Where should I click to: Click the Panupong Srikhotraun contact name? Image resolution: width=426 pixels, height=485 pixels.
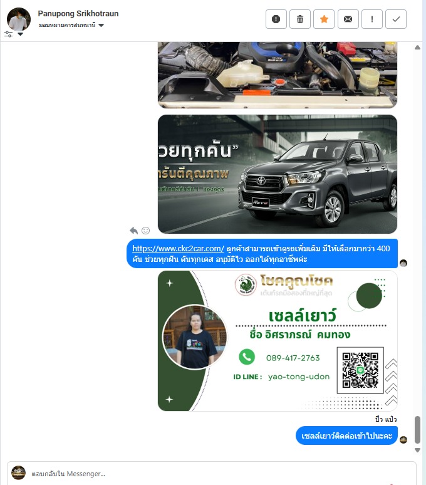78,14
